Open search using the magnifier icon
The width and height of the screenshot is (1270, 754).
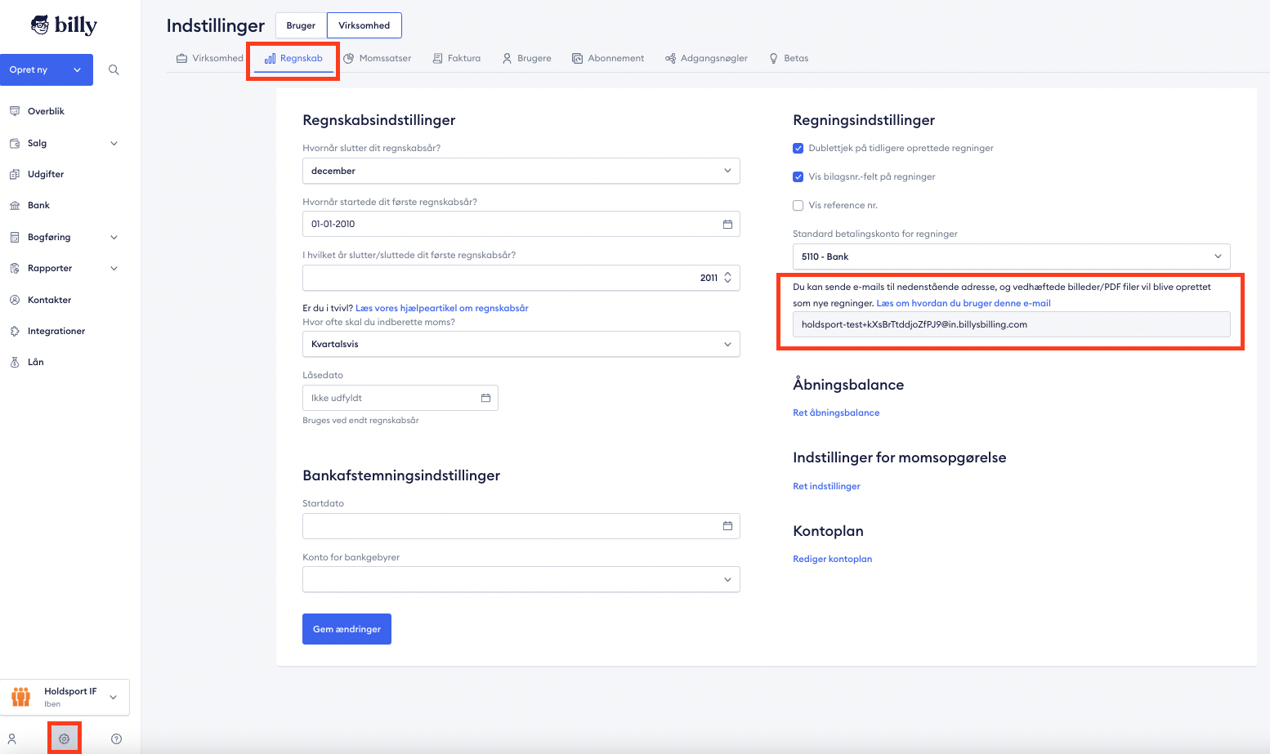pos(114,69)
